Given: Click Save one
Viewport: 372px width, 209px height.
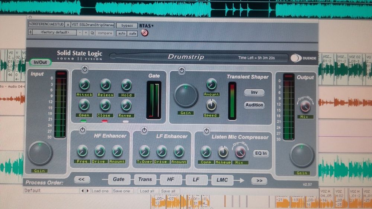Looking at the screenshot, I should coord(122,191).
